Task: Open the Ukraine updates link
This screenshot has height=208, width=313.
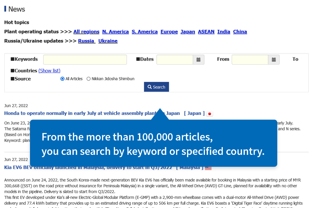Action: 108,41
